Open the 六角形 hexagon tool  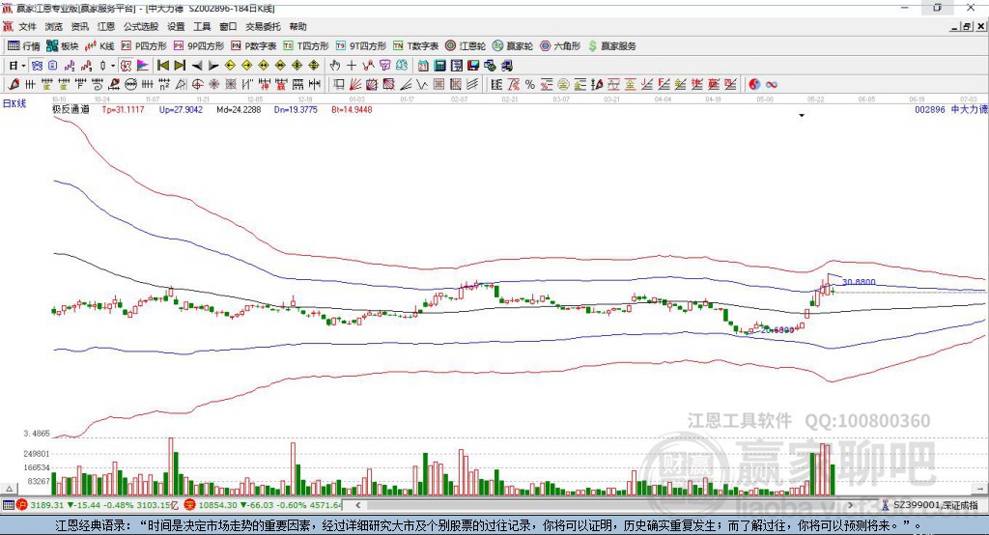[560, 46]
